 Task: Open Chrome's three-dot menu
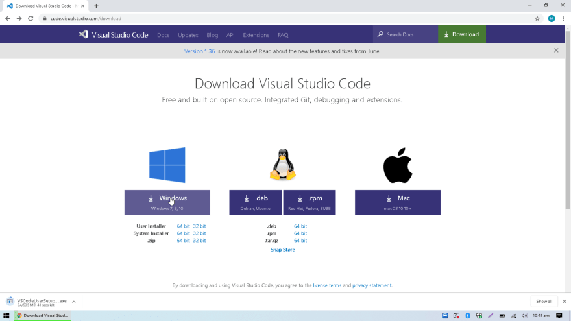pos(563,19)
